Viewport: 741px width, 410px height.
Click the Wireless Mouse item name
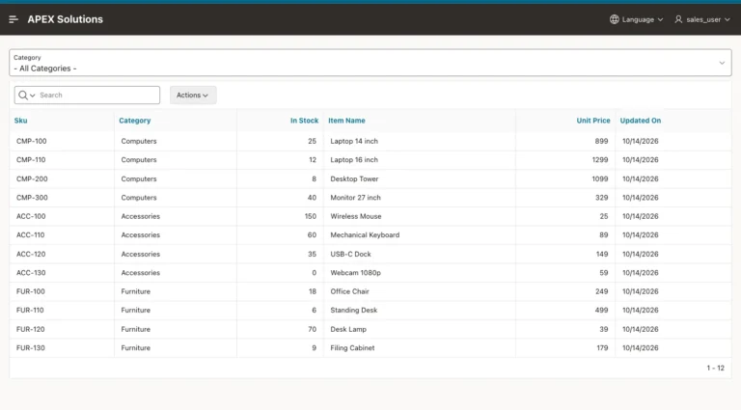[x=356, y=216]
